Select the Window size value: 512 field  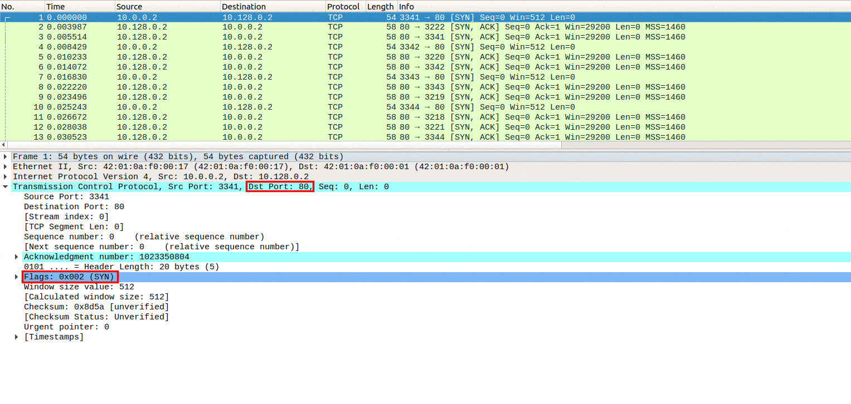point(79,287)
